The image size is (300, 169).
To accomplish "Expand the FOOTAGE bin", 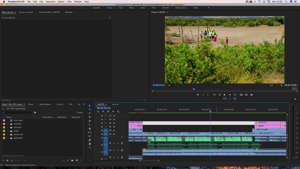I will coord(8,124).
